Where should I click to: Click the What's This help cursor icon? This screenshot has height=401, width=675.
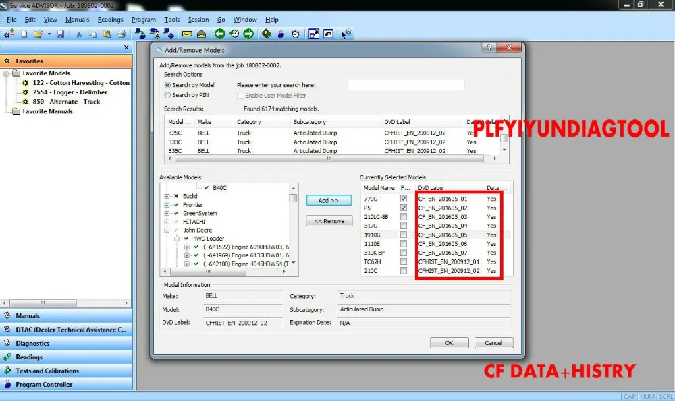pyautogui.click(x=346, y=34)
